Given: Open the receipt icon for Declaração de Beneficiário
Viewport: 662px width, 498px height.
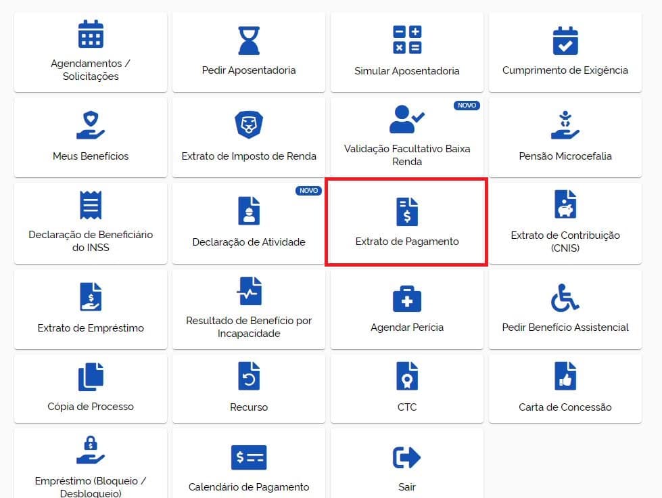Looking at the screenshot, I should (x=91, y=205).
